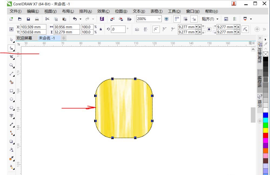Screen dimensions: 270x175
Task: Select the Rectangle tool
Action: coord(11,91)
